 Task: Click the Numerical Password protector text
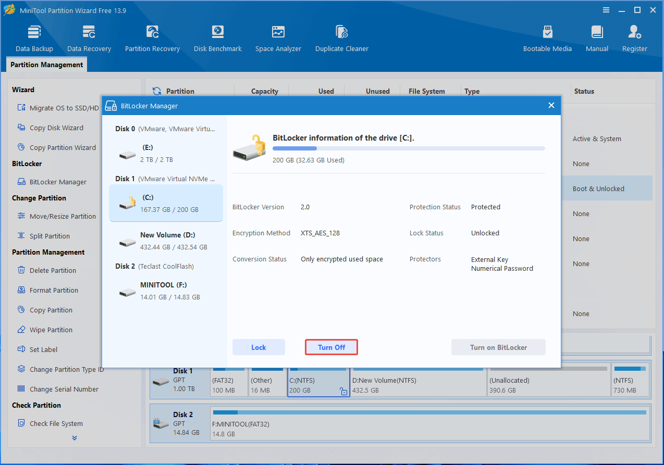(502, 269)
